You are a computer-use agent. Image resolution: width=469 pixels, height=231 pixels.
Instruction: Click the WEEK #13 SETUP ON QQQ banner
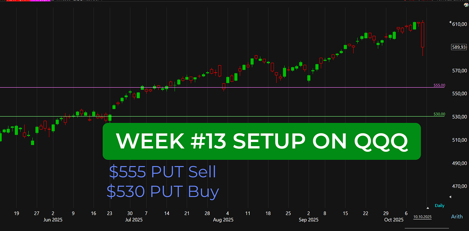click(262, 141)
